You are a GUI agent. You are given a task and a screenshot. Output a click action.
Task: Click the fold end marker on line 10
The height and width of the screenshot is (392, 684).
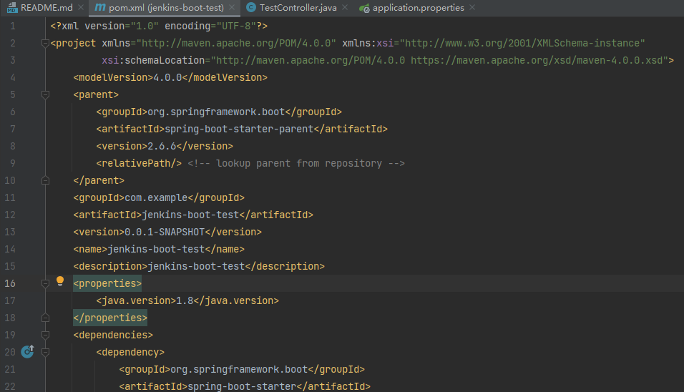coord(45,180)
